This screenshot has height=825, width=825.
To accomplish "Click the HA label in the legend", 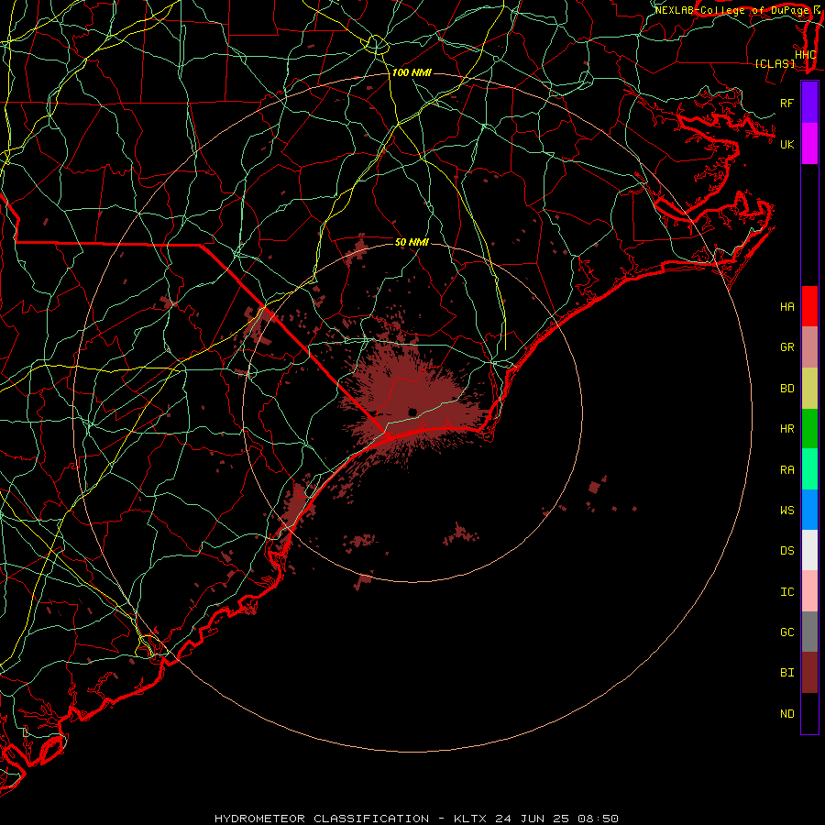I will coord(787,307).
